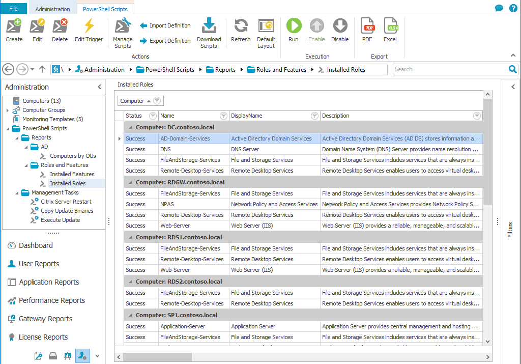Click the key icon in bottom bar

point(38,356)
